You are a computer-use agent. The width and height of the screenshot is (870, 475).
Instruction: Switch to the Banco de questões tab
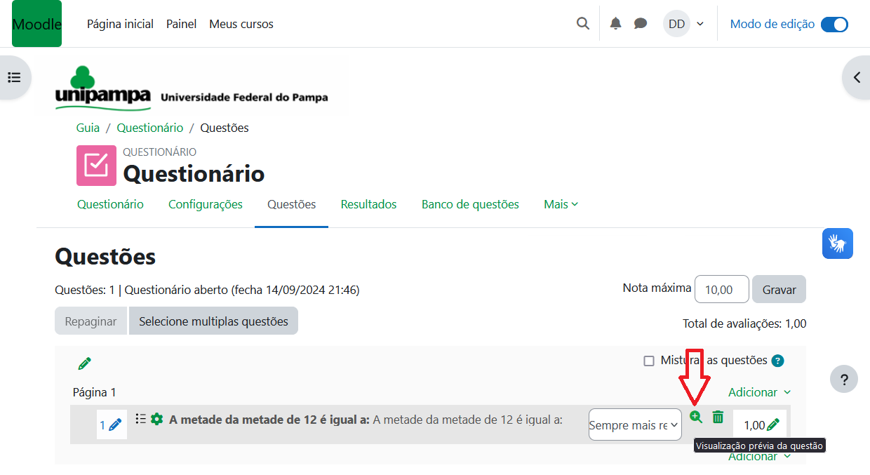point(470,204)
